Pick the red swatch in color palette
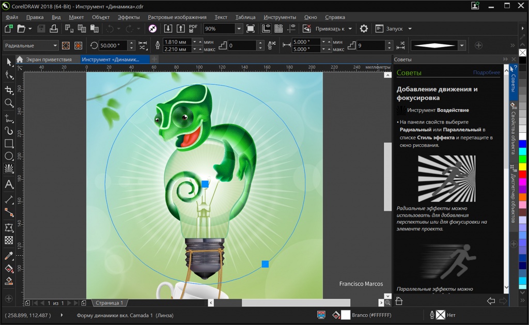 [x=522, y=174]
